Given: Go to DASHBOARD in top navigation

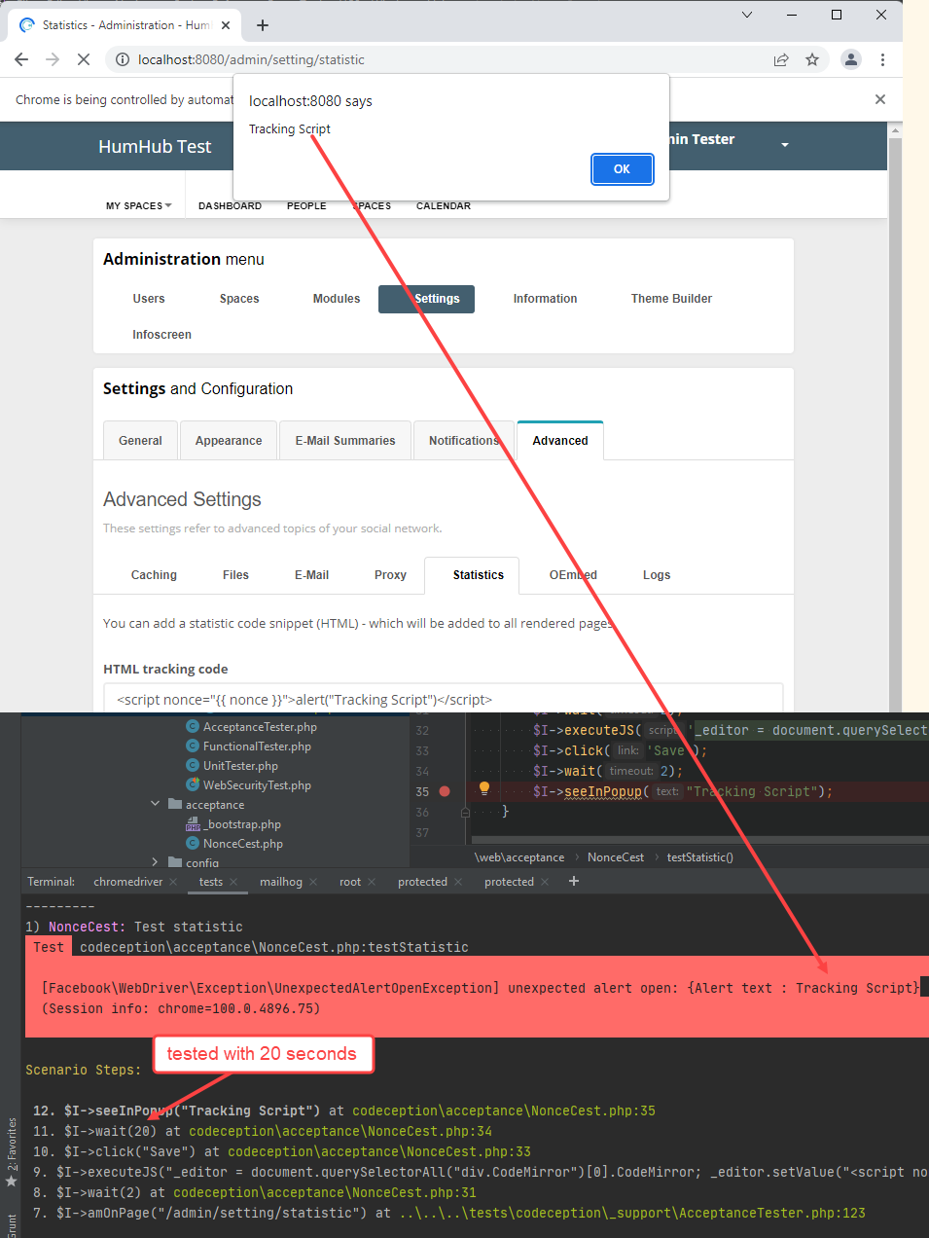Looking at the screenshot, I should pyautogui.click(x=230, y=205).
